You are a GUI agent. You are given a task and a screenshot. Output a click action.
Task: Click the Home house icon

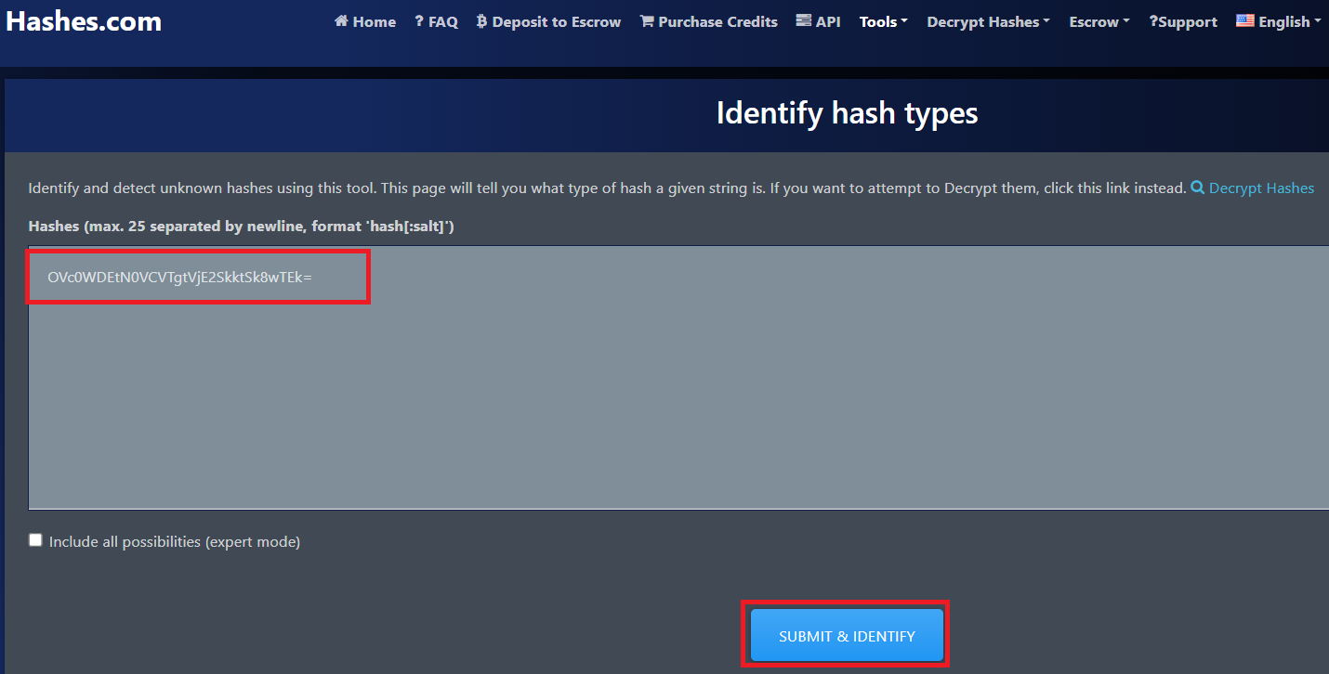(341, 21)
